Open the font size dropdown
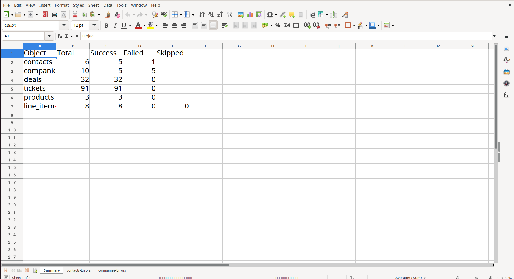 [94, 25]
